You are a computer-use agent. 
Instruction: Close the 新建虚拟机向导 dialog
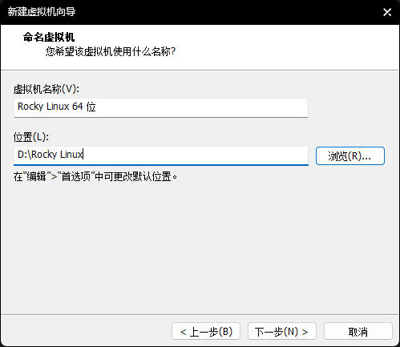(x=387, y=12)
